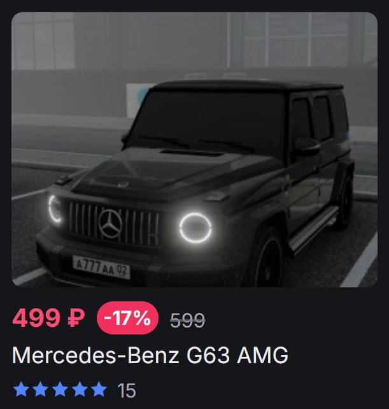Open the Mercedes-Benz G63 AMG title link
The width and height of the screenshot is (389, 409).
coord(150,355)
